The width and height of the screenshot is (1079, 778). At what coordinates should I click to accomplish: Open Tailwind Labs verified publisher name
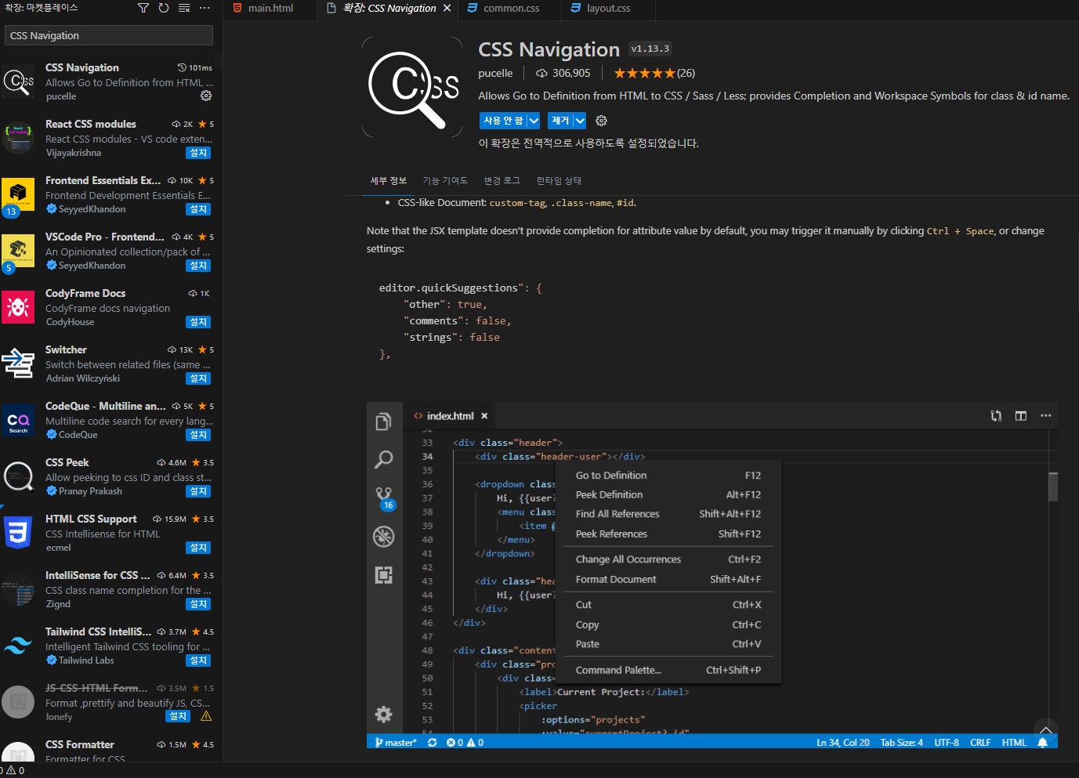pos(86,660)
